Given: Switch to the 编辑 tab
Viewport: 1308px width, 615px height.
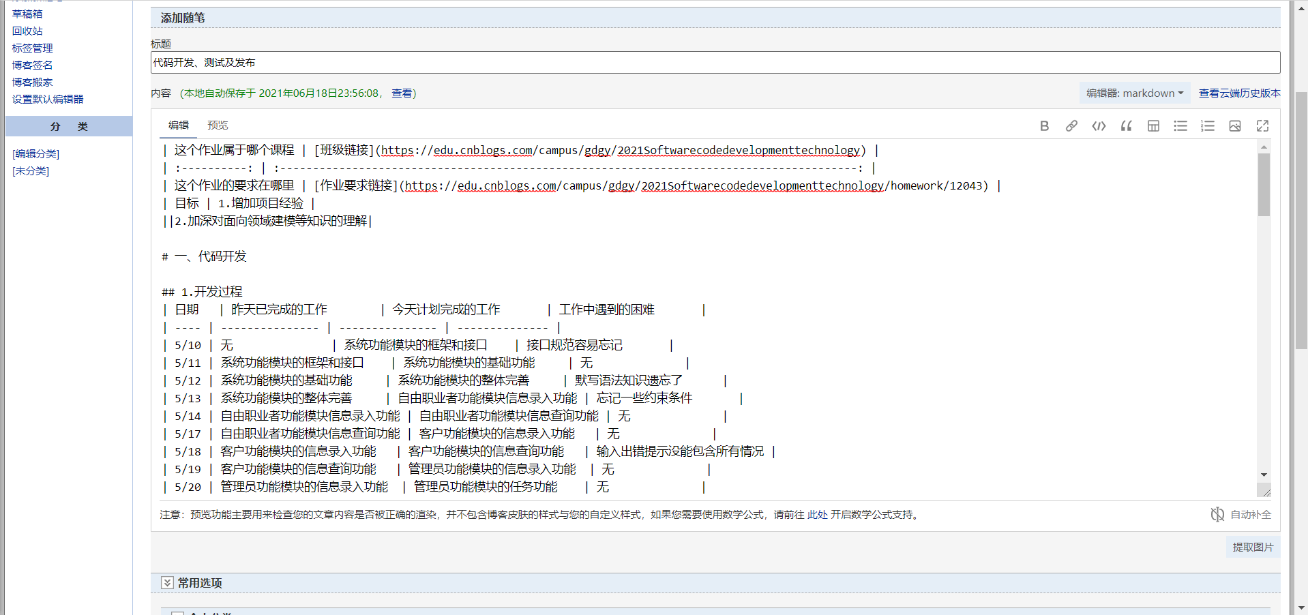Looking at the screenshot, I should 179,125.
